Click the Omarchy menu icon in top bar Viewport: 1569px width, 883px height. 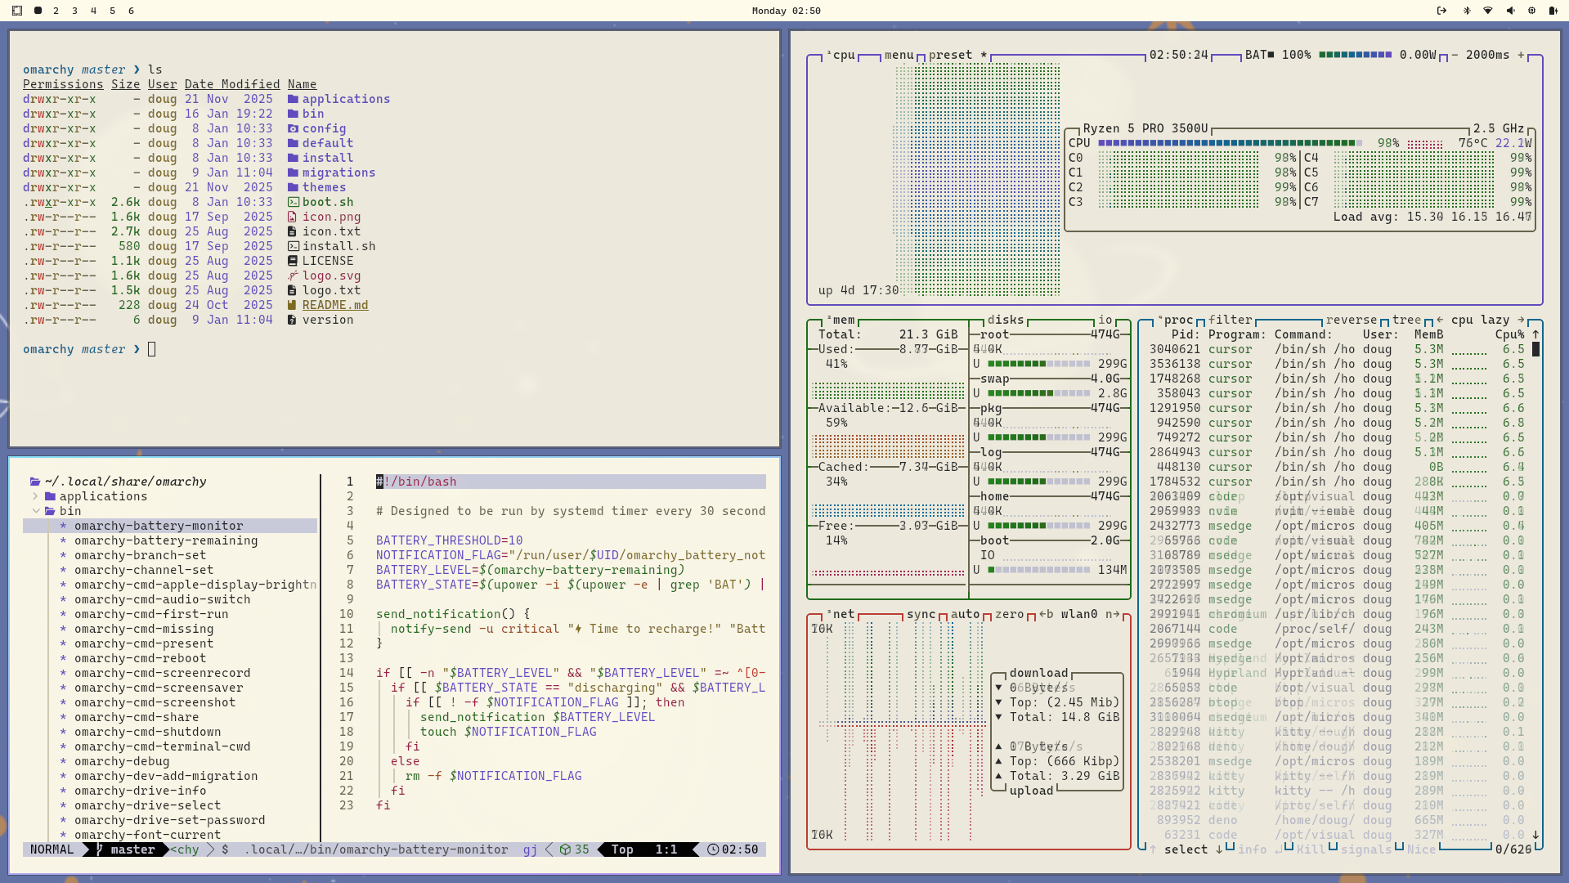pos(17,11)
